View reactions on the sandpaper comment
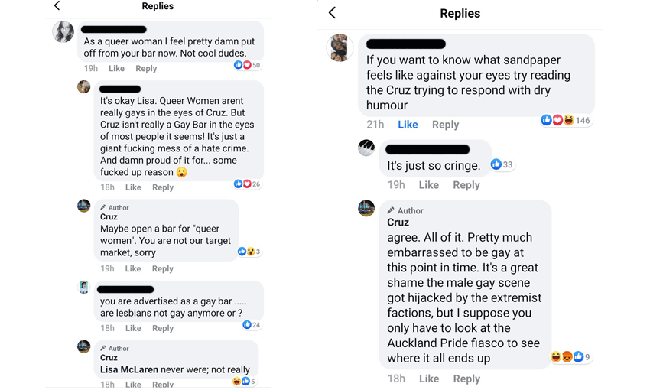This screenshot has width=650, height=390. tap(567, 121)
